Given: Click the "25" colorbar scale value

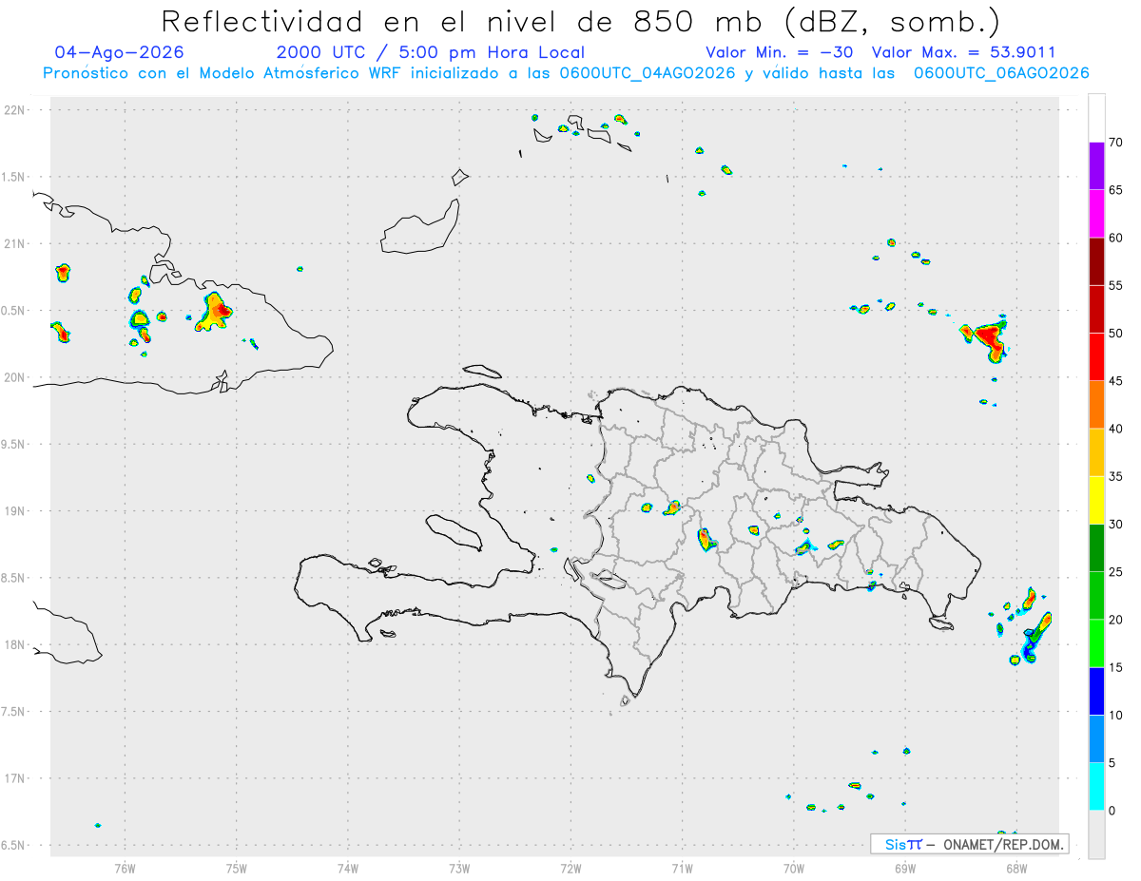Looking at the screenshot, I should (1115, 572).
